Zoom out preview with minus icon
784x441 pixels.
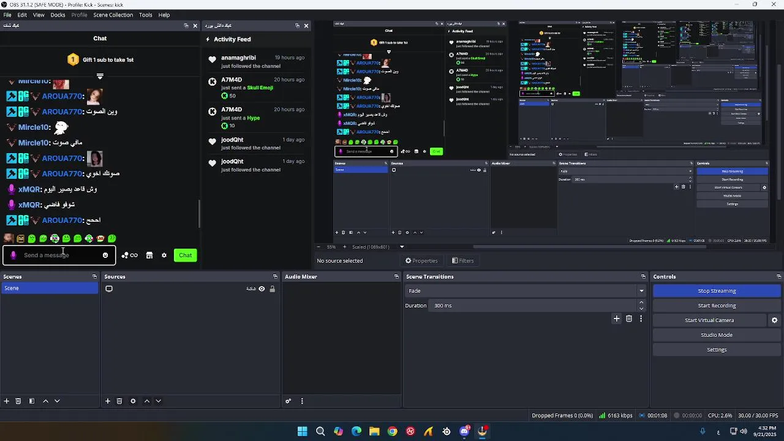click(318, 247)
